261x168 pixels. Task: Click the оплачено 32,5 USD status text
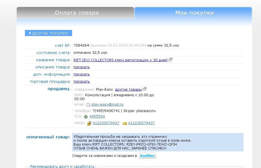tap(90, 53)
